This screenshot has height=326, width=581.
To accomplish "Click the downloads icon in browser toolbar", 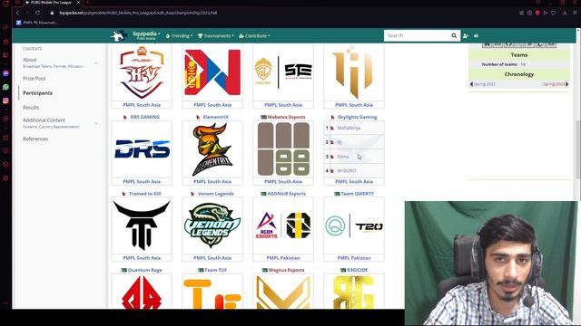I will 565,13.
